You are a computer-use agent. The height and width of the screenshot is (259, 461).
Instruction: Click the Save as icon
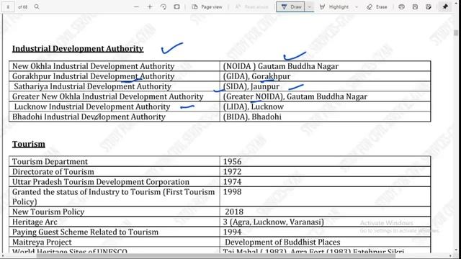coord(429,6)
